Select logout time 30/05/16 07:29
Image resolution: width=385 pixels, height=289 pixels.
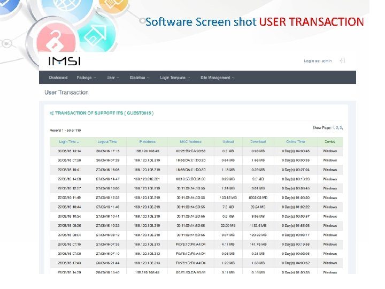click(x=107, y=161)
